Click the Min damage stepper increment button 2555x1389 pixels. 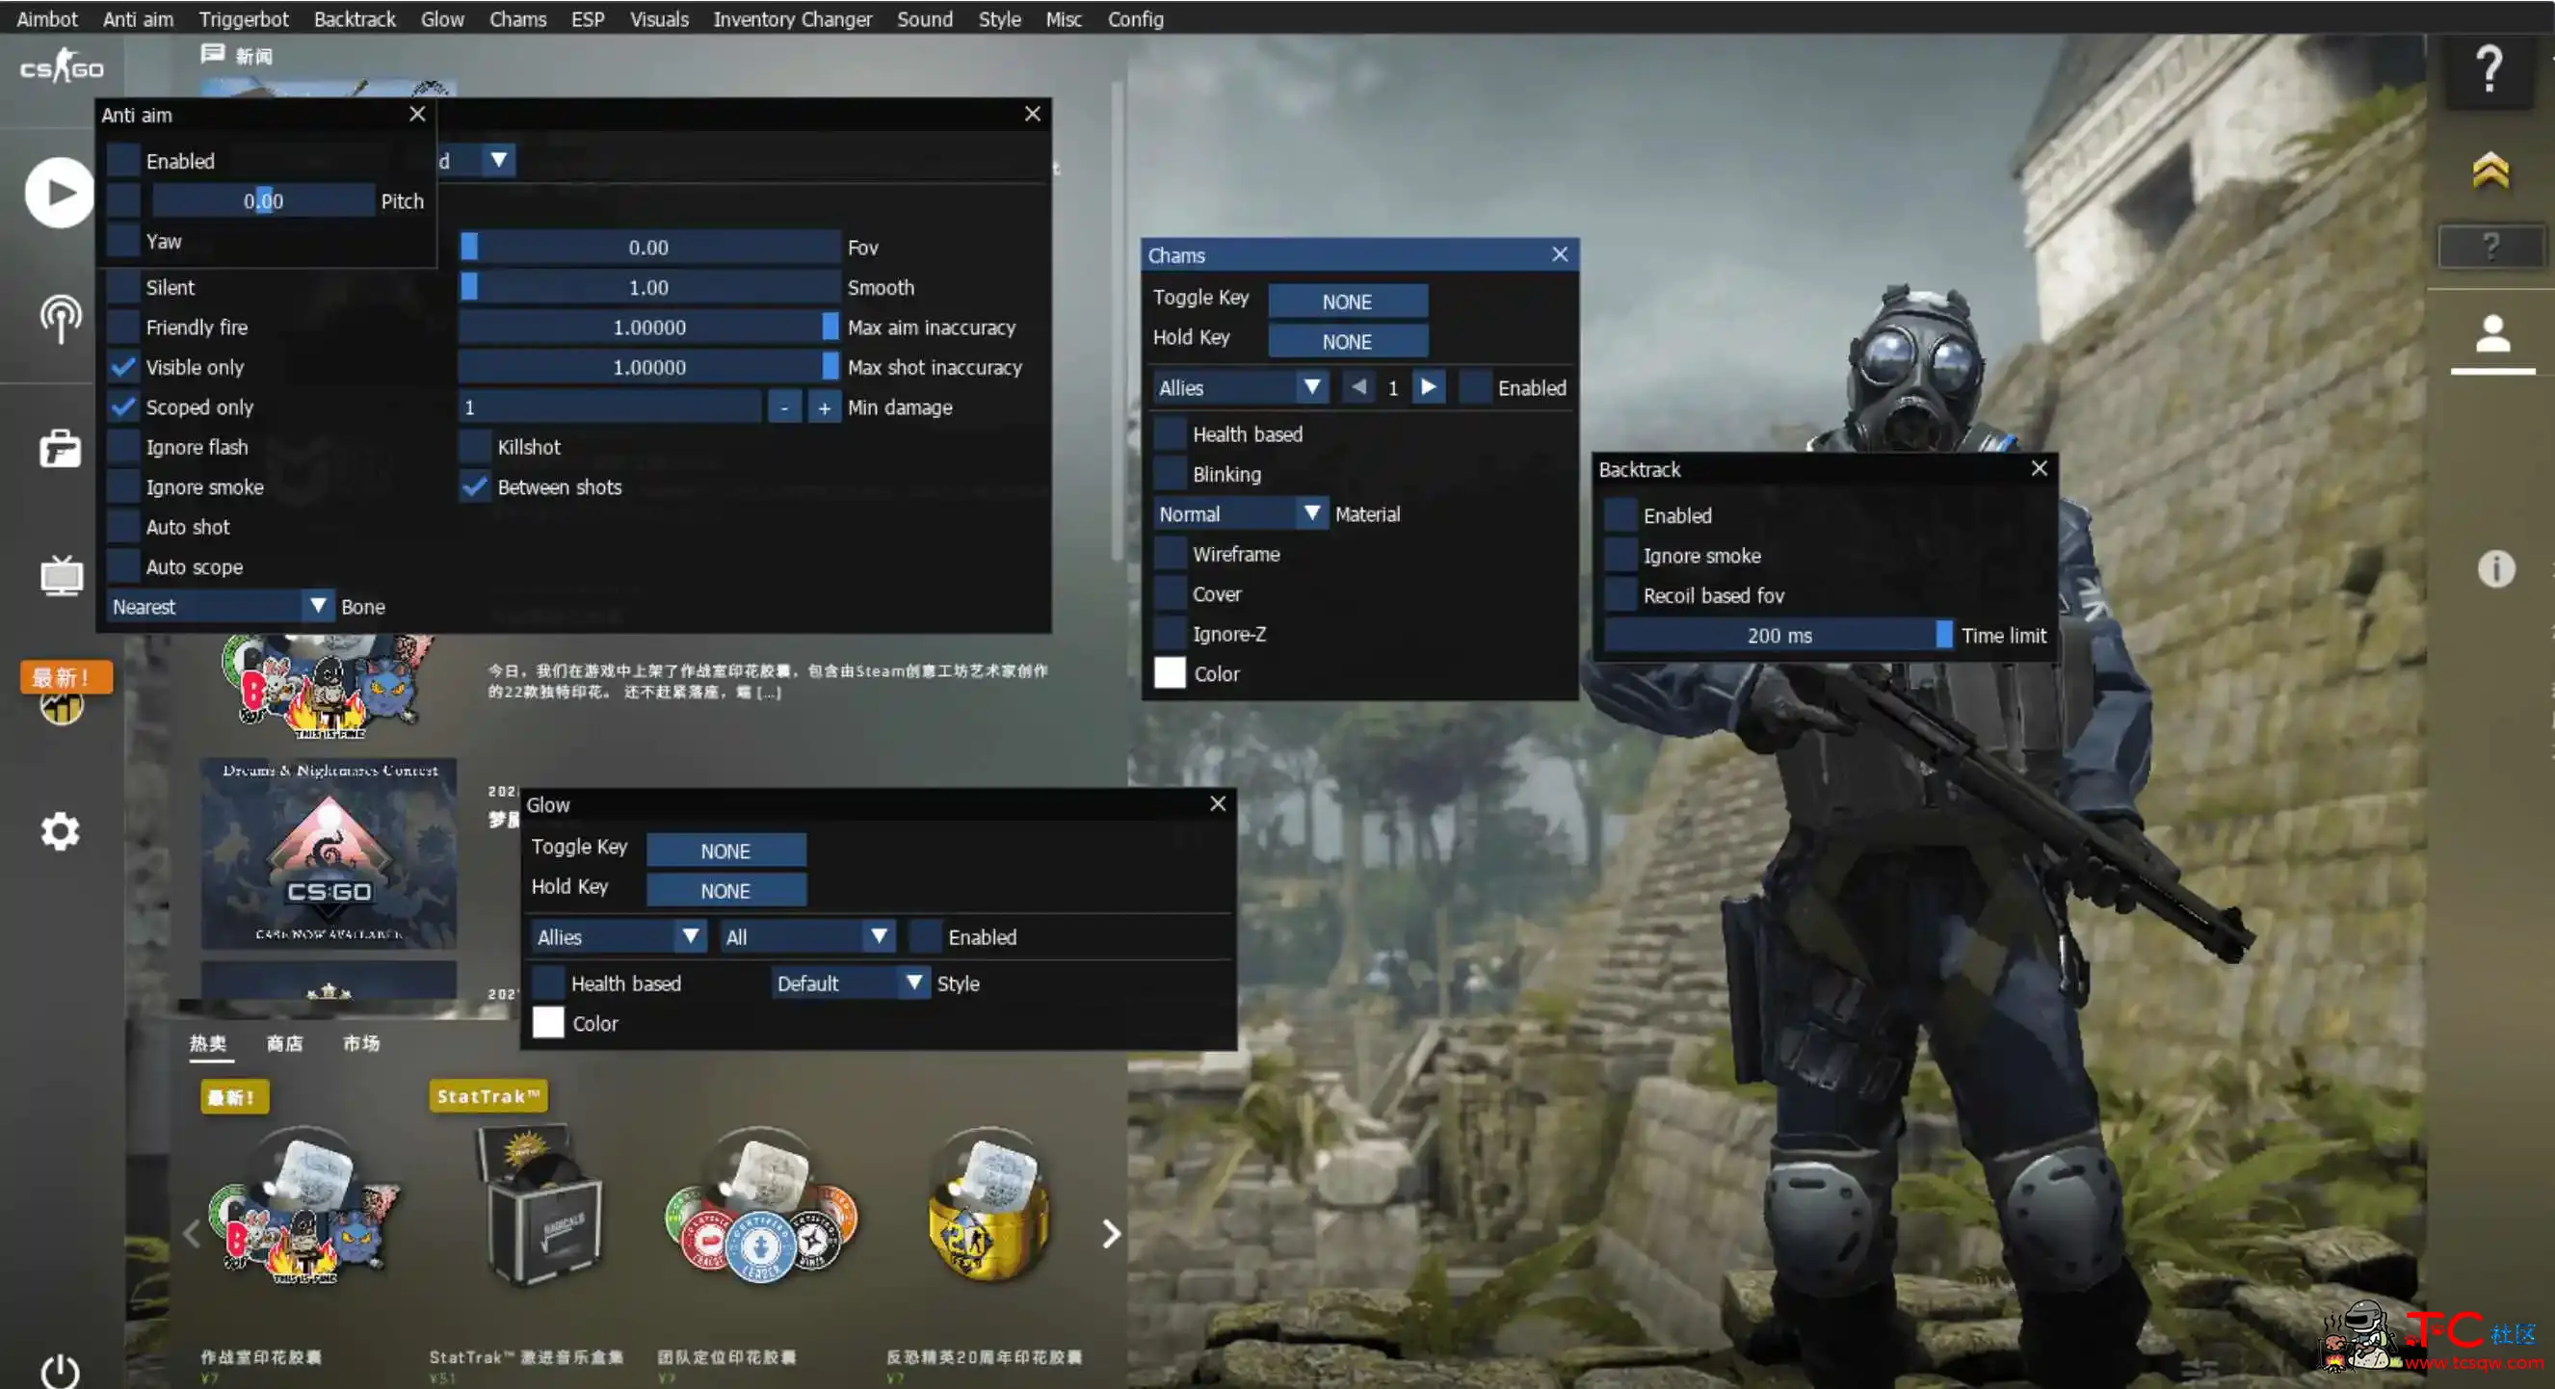[x=821, y=407]
